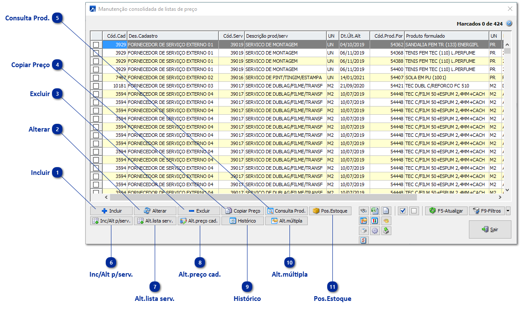The image size is (527, 310).
Task: Open the color palette icon
Action: (386, 221)
